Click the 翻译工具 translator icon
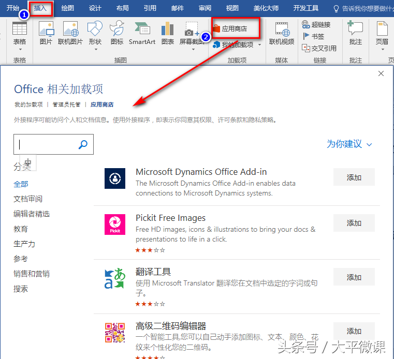This screenshot has width=394, height=359. pos(115,278)
